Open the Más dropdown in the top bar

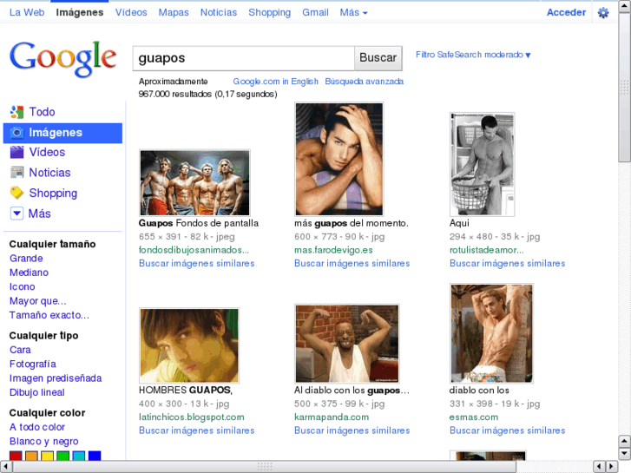(x=353, y=12)
